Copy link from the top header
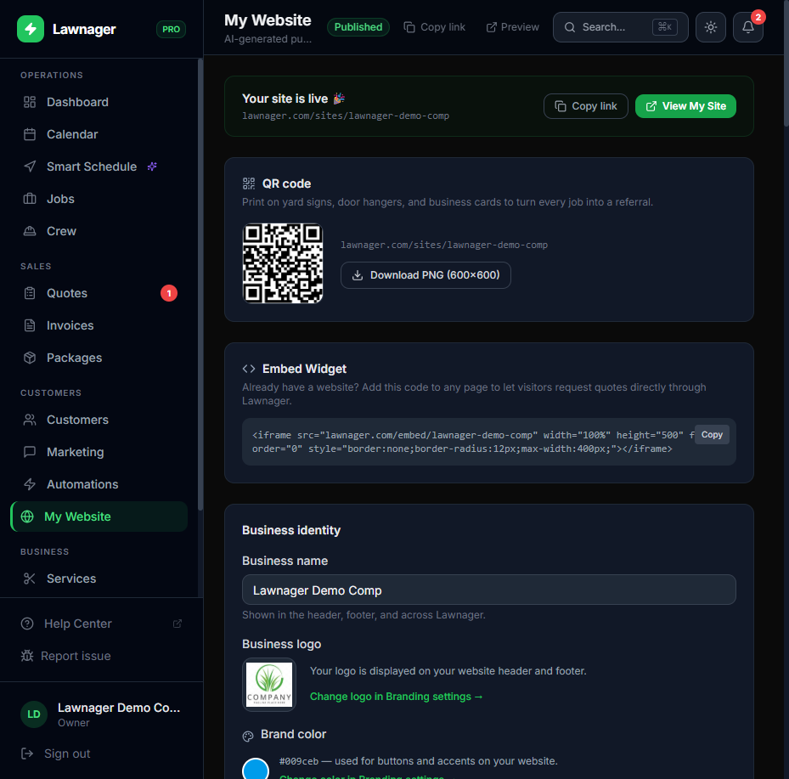This screenshot has height=779, width=789. 434,27
